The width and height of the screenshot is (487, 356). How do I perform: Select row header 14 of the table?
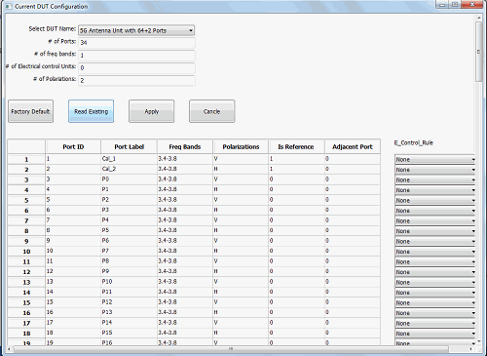(x=26, y=293)
